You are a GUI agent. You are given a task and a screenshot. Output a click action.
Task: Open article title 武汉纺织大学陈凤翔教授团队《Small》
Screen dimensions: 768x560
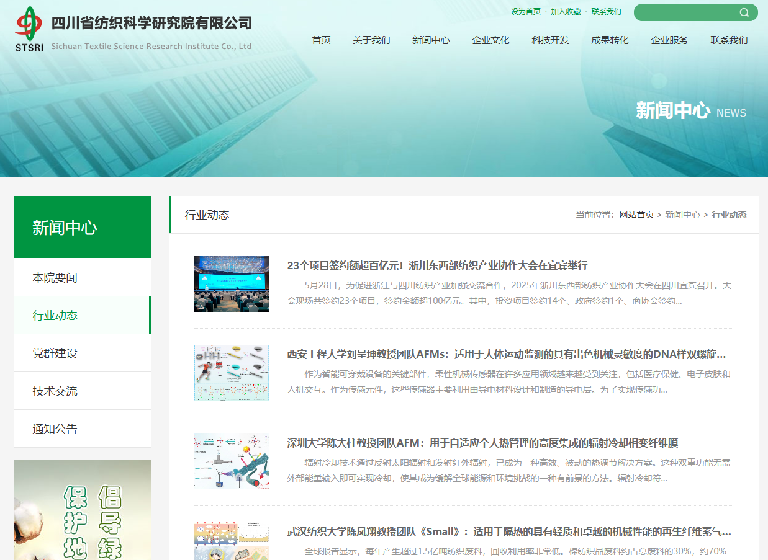point(509,531)
